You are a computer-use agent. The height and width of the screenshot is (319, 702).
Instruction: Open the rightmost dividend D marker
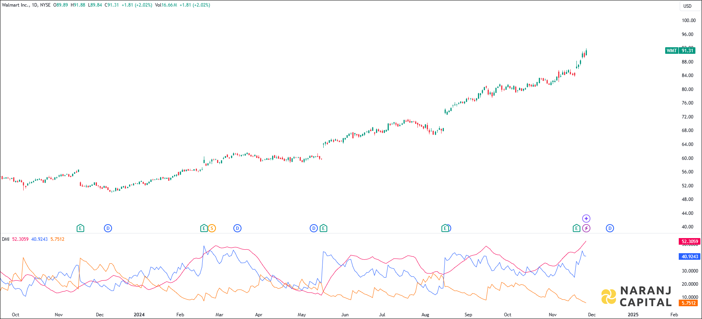[610, 228]
